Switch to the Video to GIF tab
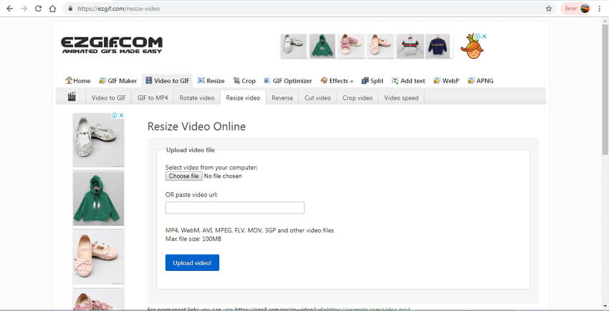This screenshot has width=609, height=311. pyautogui.click(x=109, y=98)
